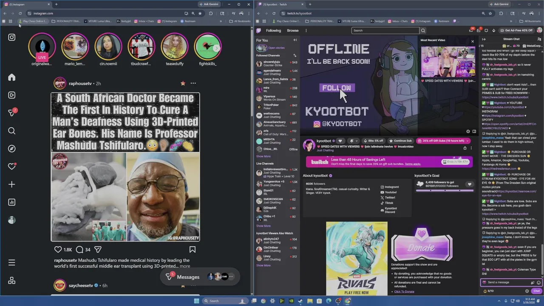Screen dimensions: 544x306
Task: Play Most Recent Video thumbnail
Action: point(448,62)
